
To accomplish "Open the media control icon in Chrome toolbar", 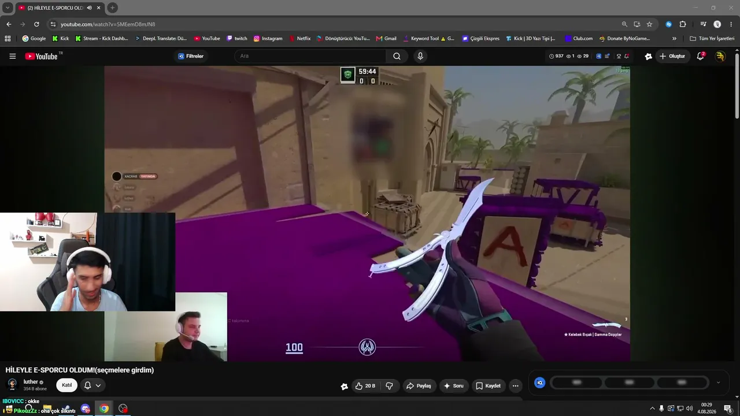I will (x=703, y=24).
